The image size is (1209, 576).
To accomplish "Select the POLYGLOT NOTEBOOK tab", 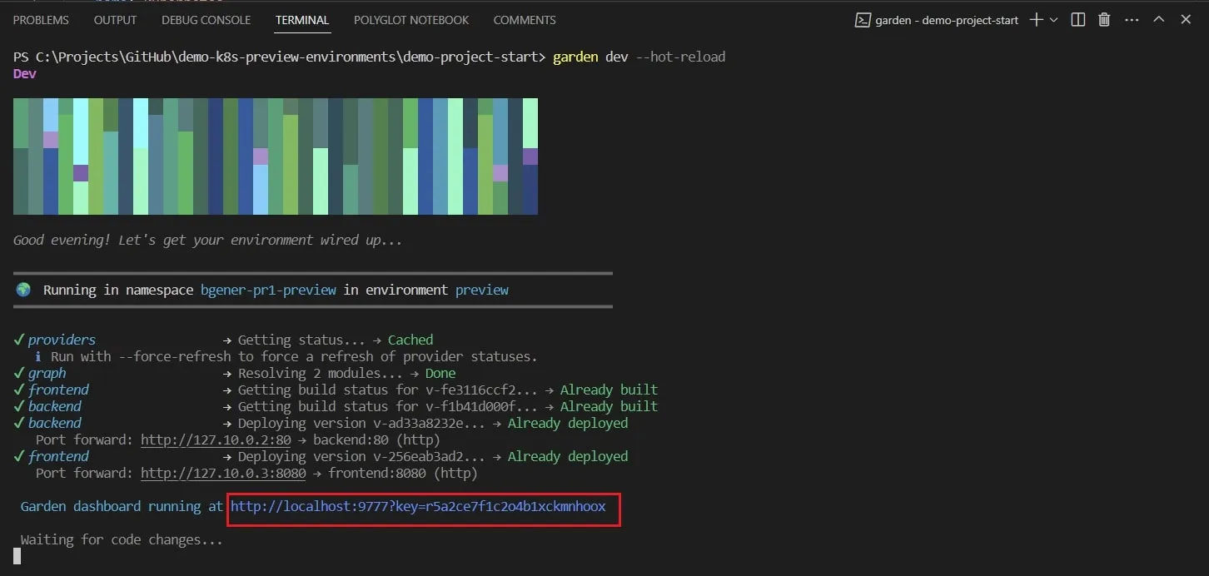I will [410, 19].
